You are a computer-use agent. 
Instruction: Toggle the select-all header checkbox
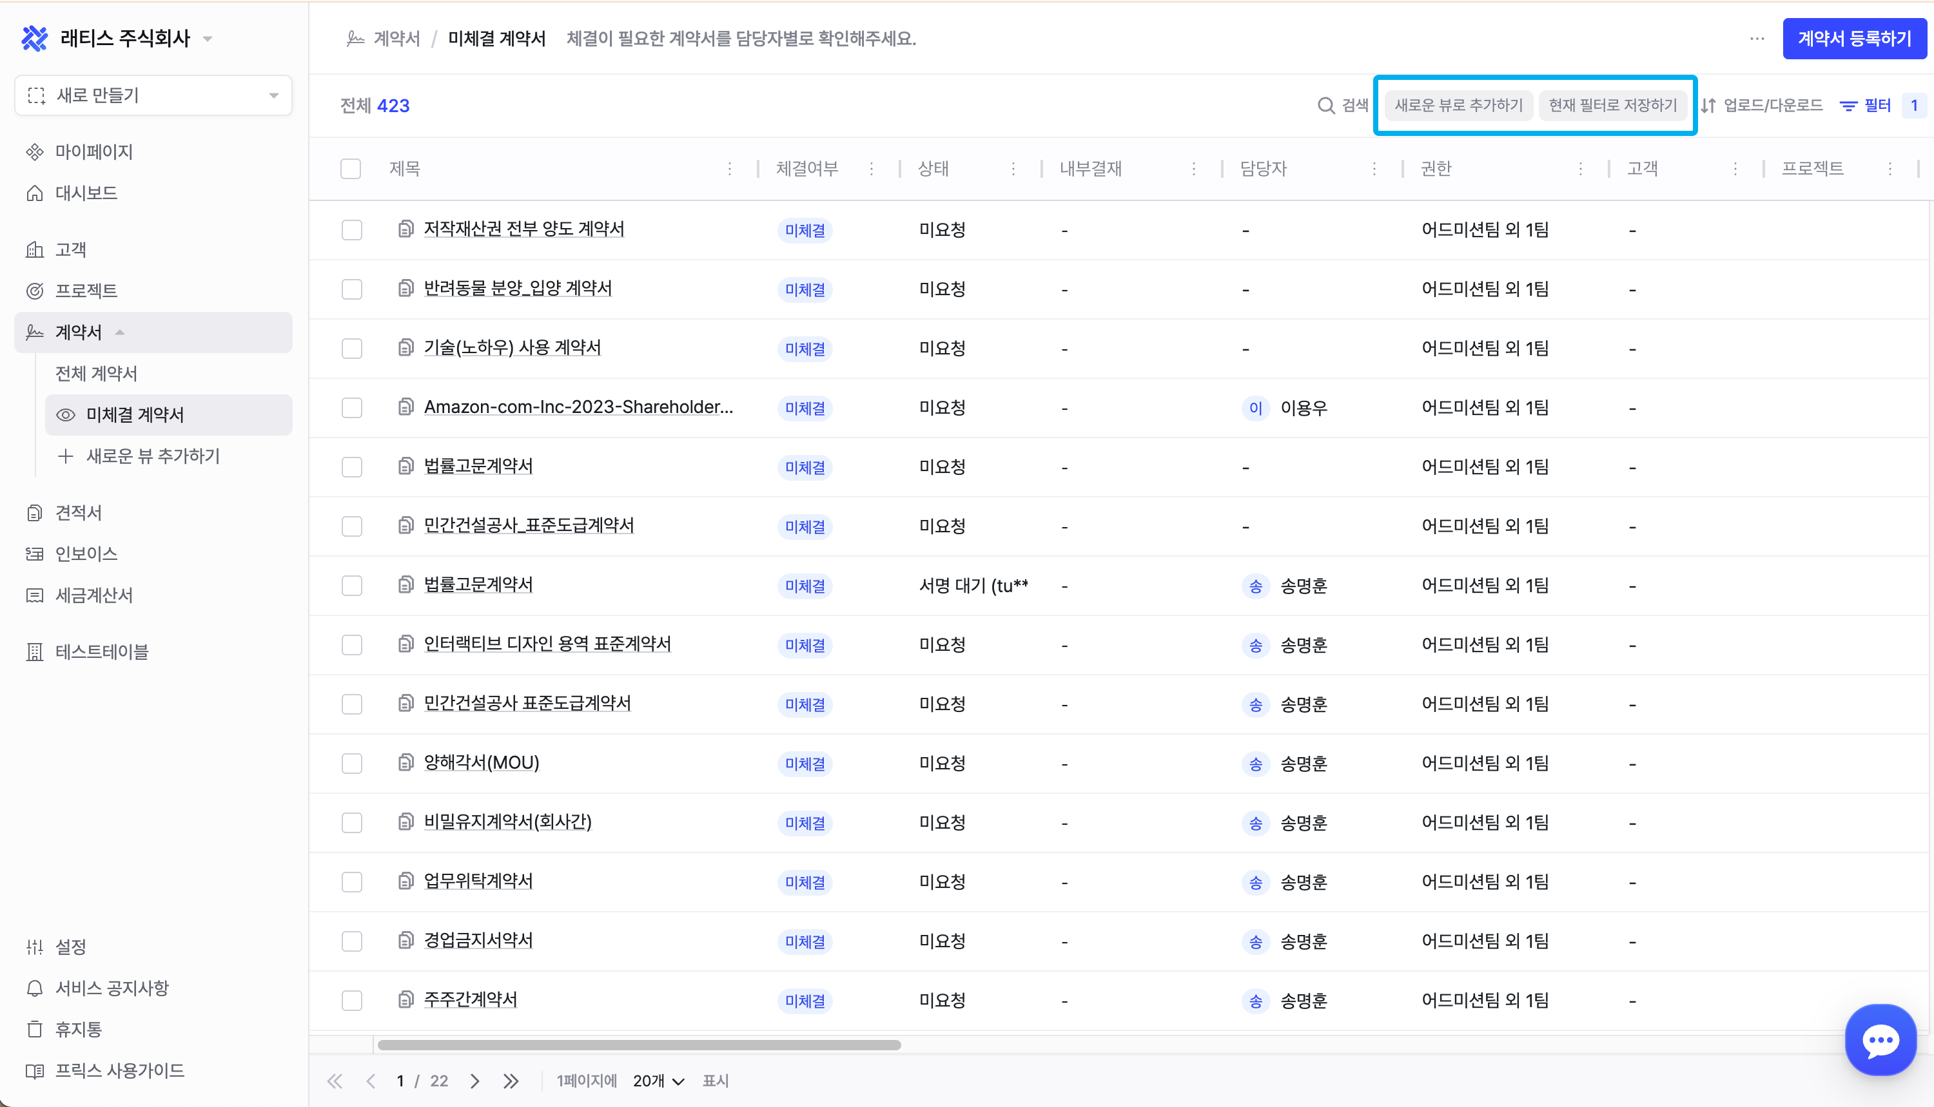point(351,169)
